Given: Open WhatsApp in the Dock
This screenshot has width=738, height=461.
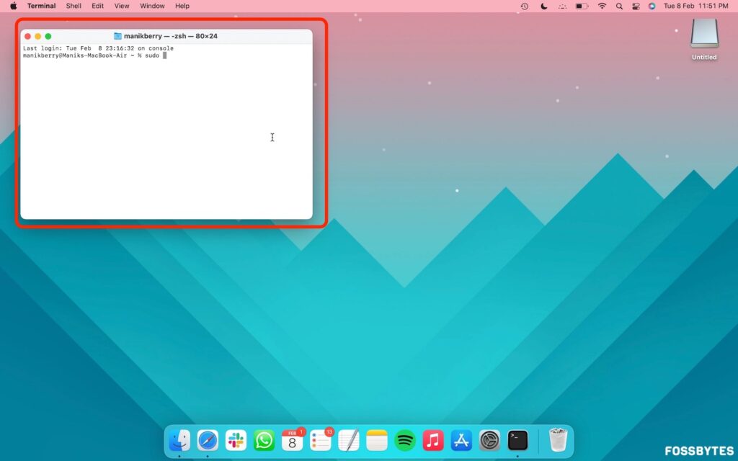Looking at the screenshot, I should coord(264,440).
